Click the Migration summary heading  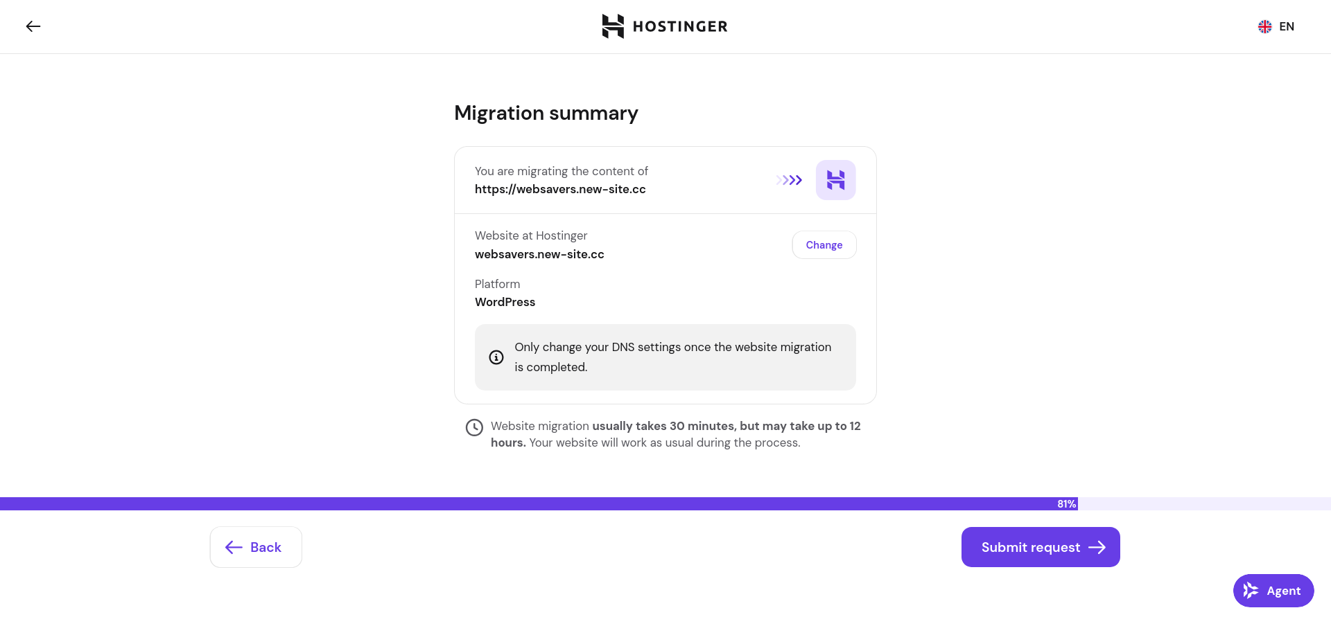click(x=546, y=113)
